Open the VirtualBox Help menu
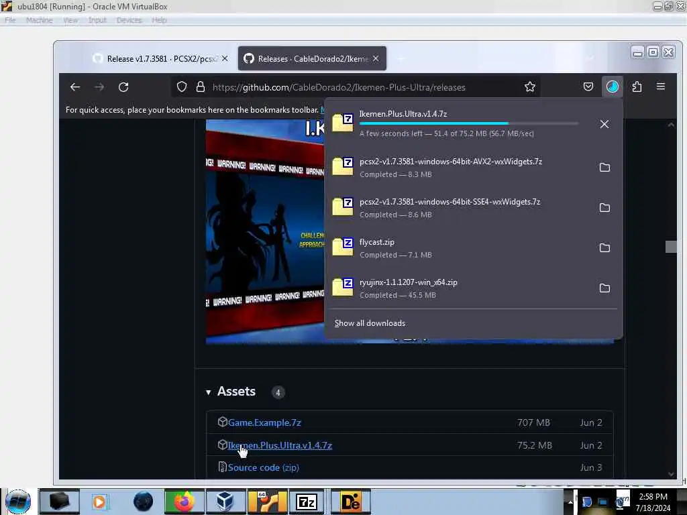Viewport: 687px width, 515px height. click(x=159, y=20)
